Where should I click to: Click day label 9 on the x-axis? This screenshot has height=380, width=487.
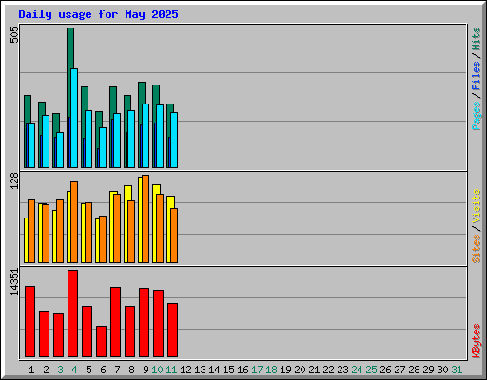146,370
